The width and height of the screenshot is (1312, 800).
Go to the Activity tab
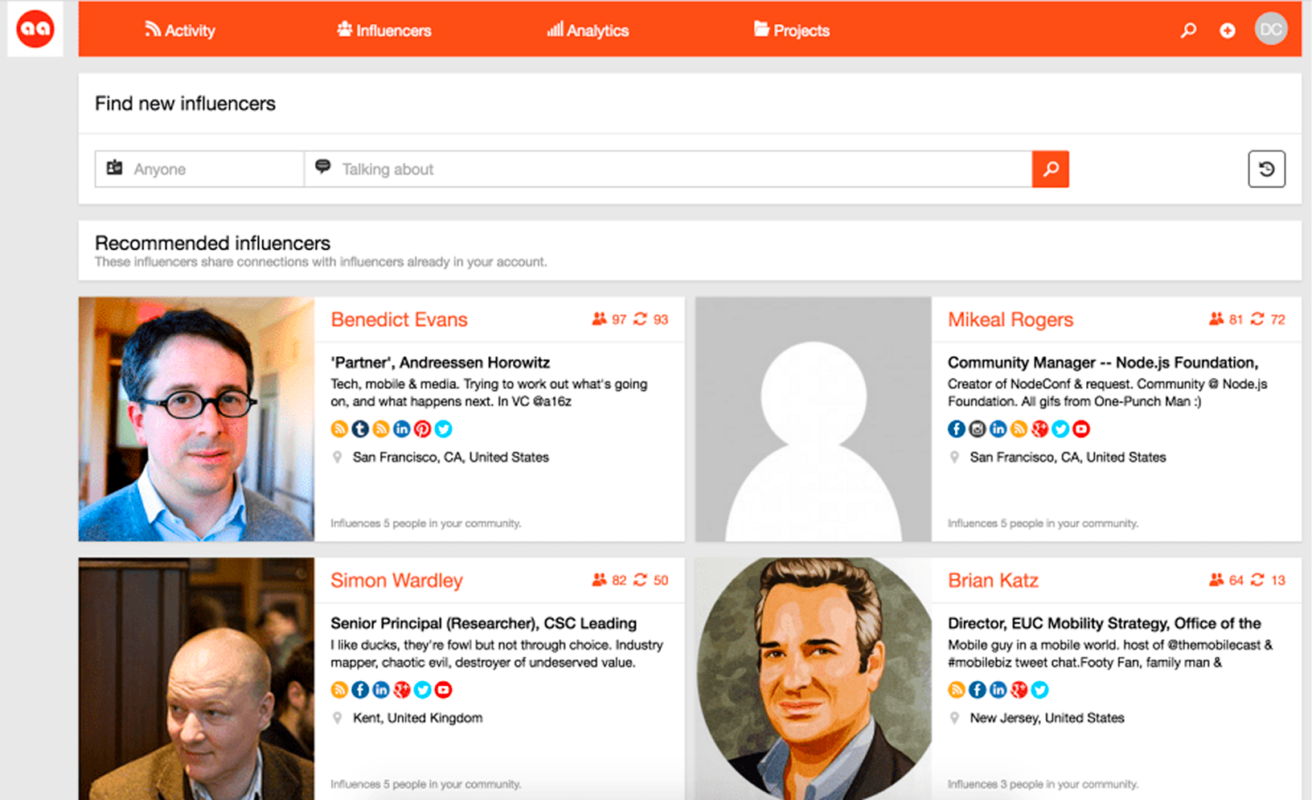click(x=180, y=31)
